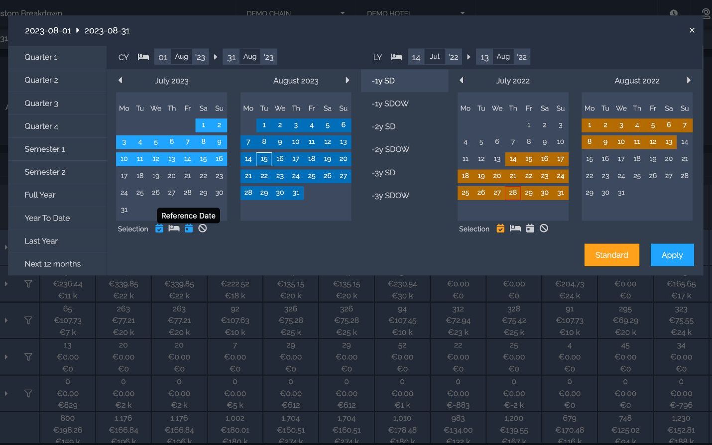Click clock icon in top bar
The image size is (712, 445).
point(674,13)
